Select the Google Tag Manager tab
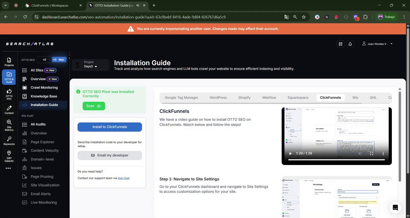Viewport: 410px width, 218px height. pyautogui.click(x=182, y=97)
